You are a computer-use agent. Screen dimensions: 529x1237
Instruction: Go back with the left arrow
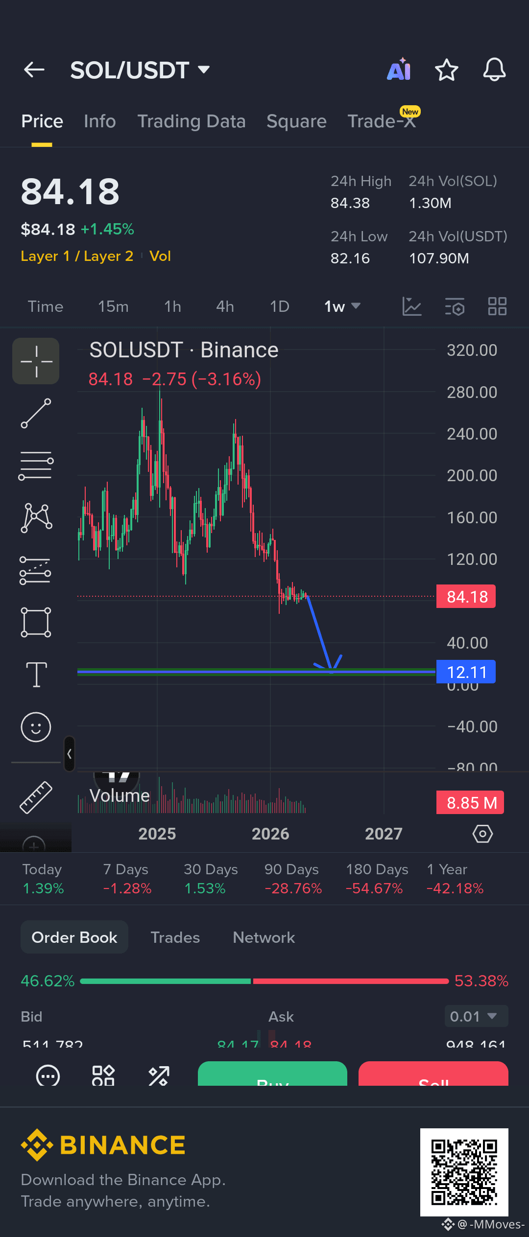[x=34, y=70]
